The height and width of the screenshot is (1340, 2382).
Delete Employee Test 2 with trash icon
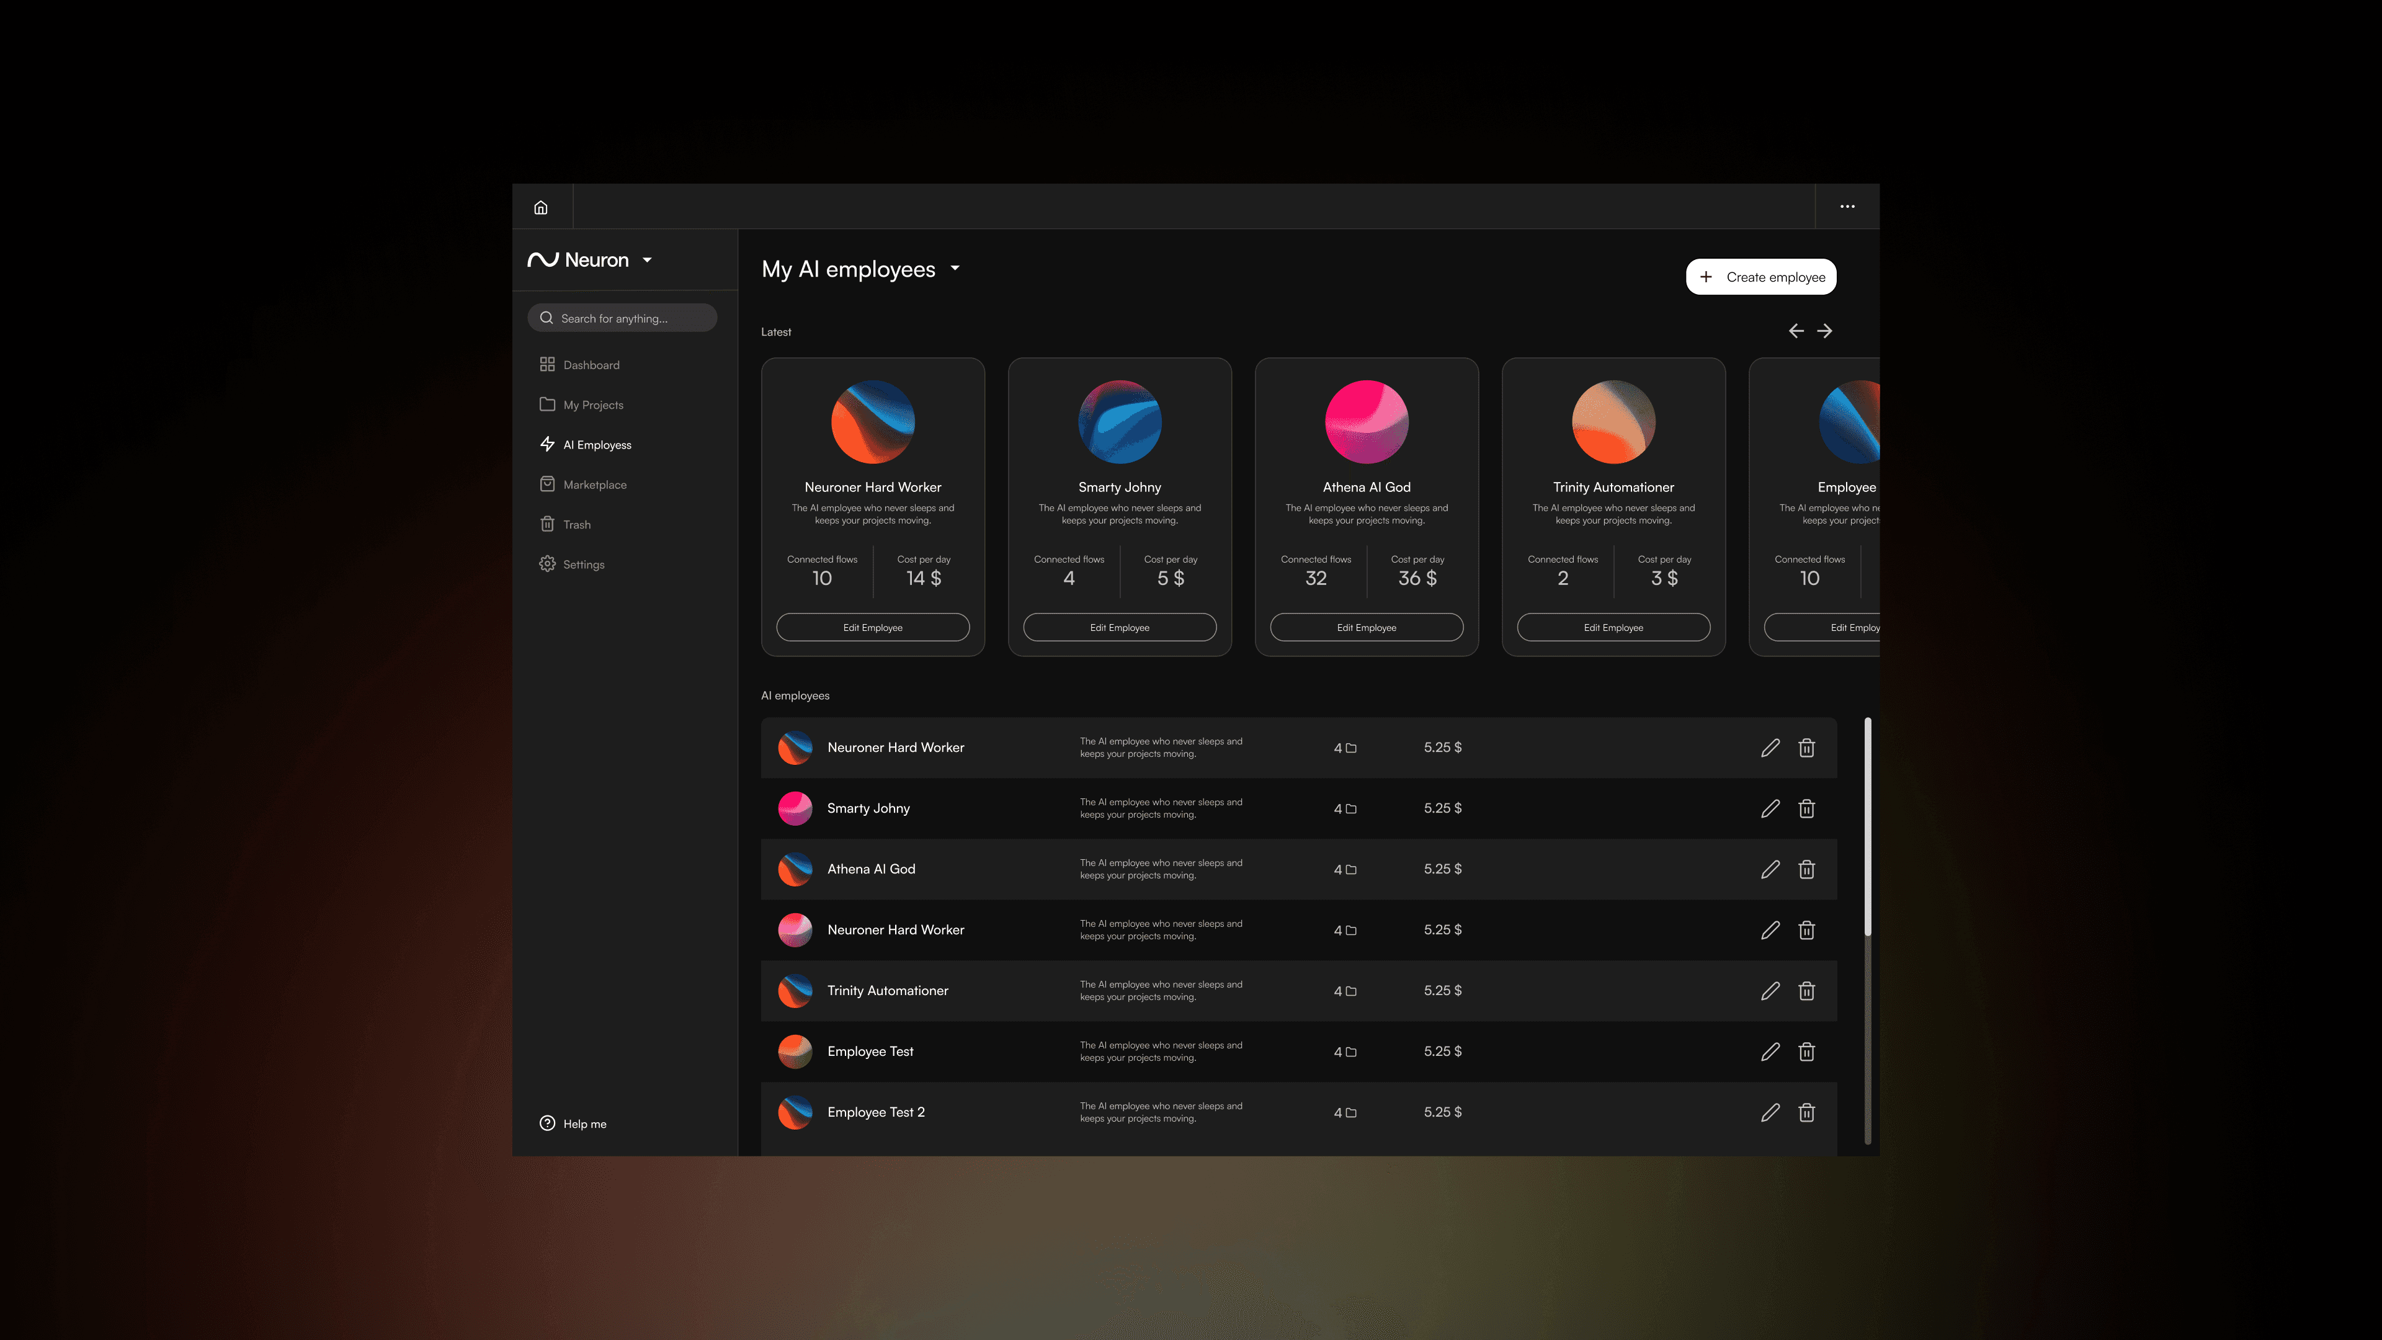coord(1806,1112)
